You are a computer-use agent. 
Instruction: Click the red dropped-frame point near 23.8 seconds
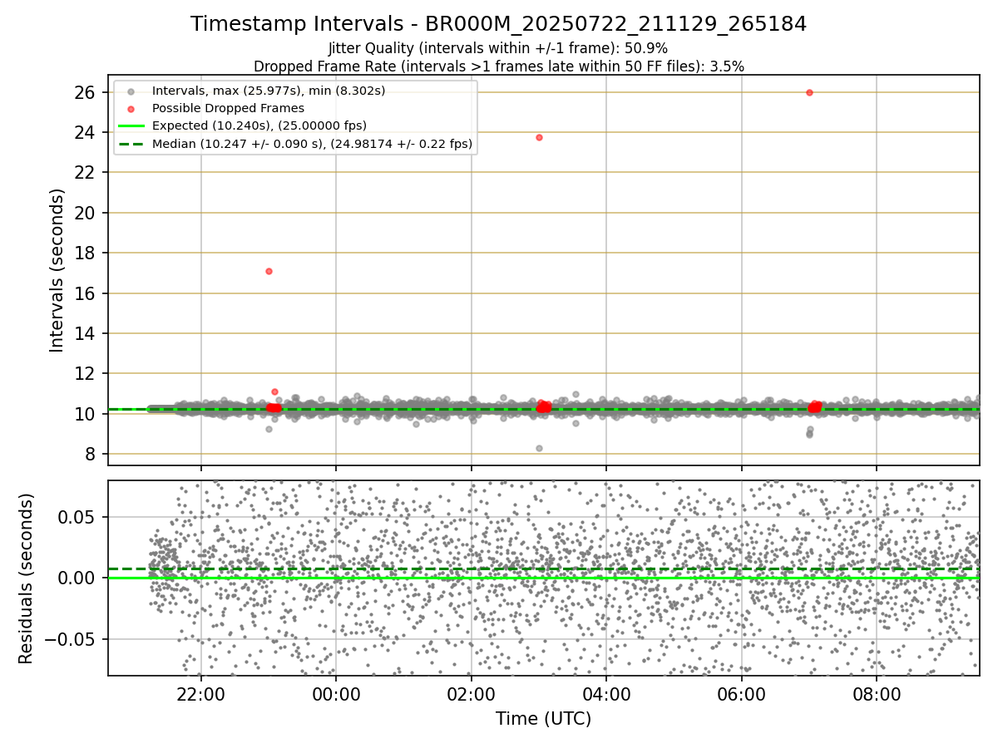(539, 137)
